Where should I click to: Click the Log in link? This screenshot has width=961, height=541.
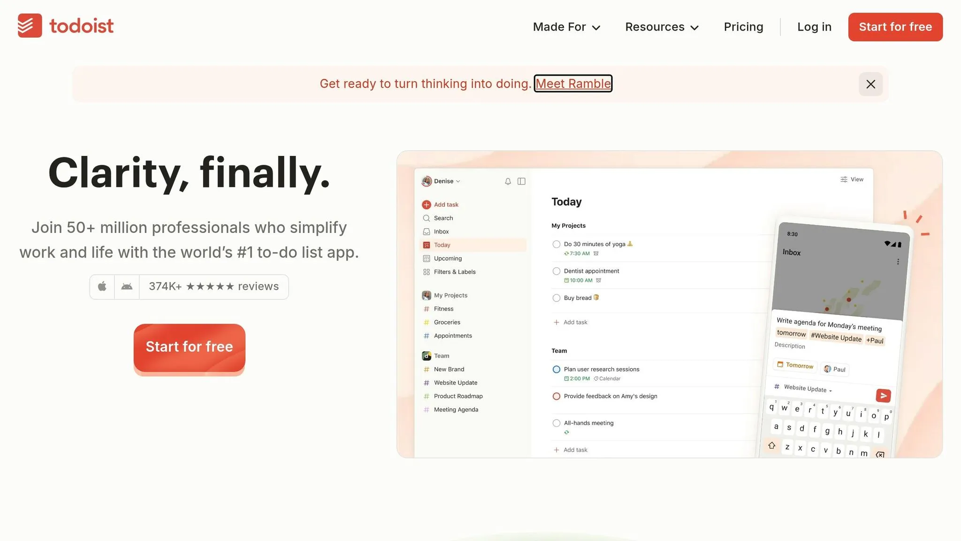click(814, 27)
